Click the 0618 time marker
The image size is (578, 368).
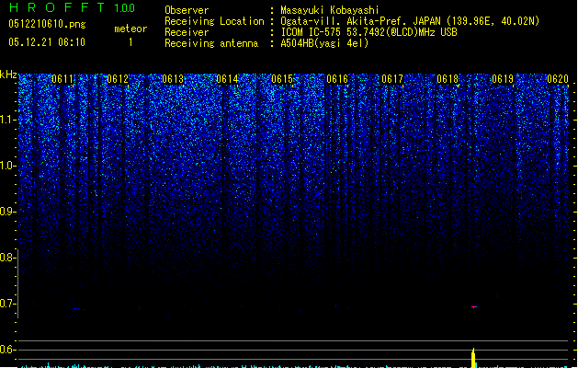pyautogui.click(x=448, y=79)
